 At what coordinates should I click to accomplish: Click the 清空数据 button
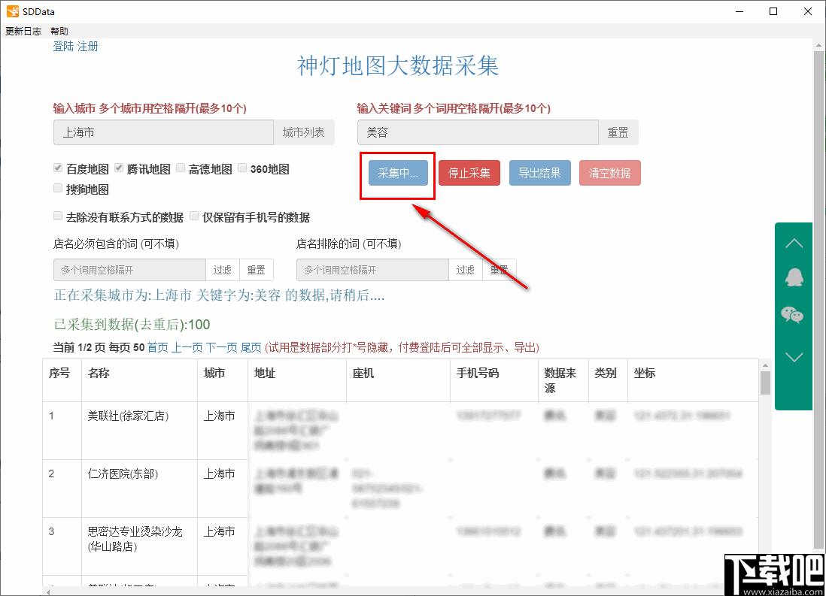click(609, 173)
